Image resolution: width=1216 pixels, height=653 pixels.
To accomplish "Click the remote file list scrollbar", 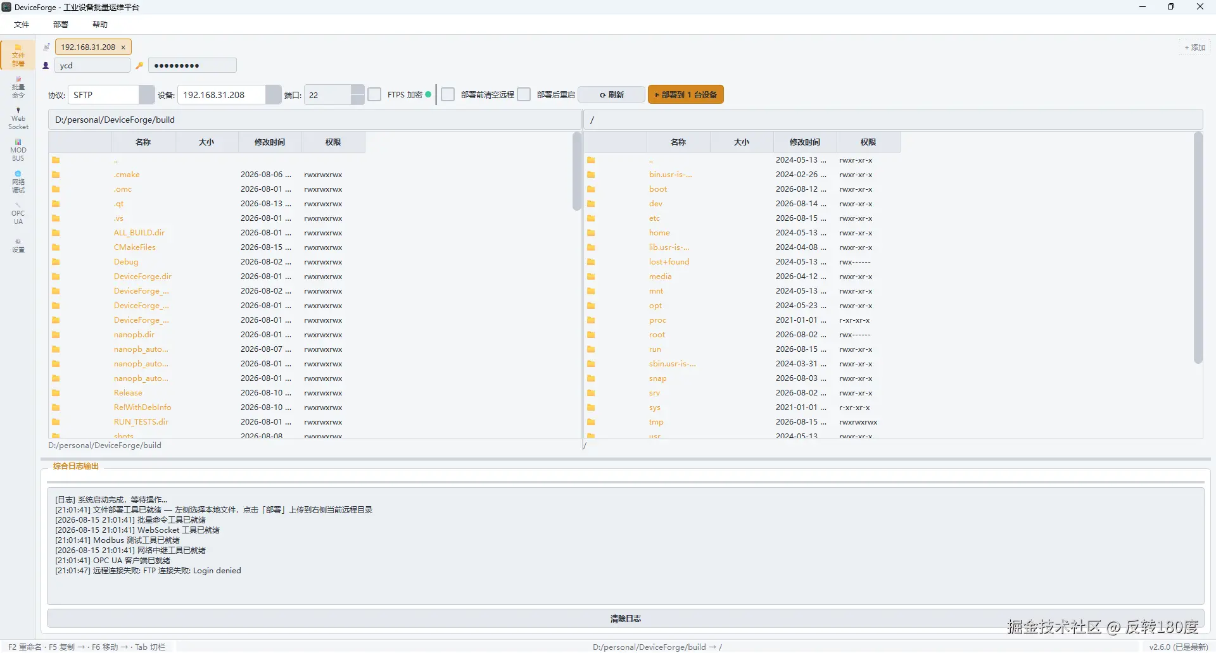I will pyautogui.click(x=1198, y=248).
